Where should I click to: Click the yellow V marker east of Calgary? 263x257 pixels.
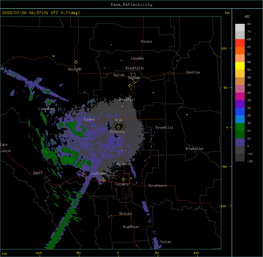[131, 178]
